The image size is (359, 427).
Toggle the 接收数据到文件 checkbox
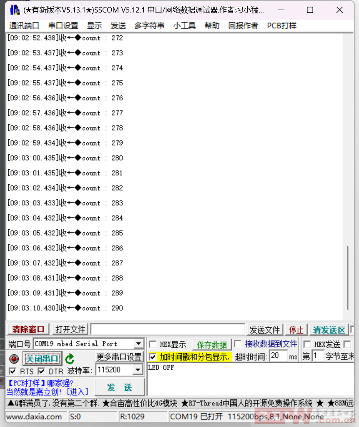pos(238,344)
